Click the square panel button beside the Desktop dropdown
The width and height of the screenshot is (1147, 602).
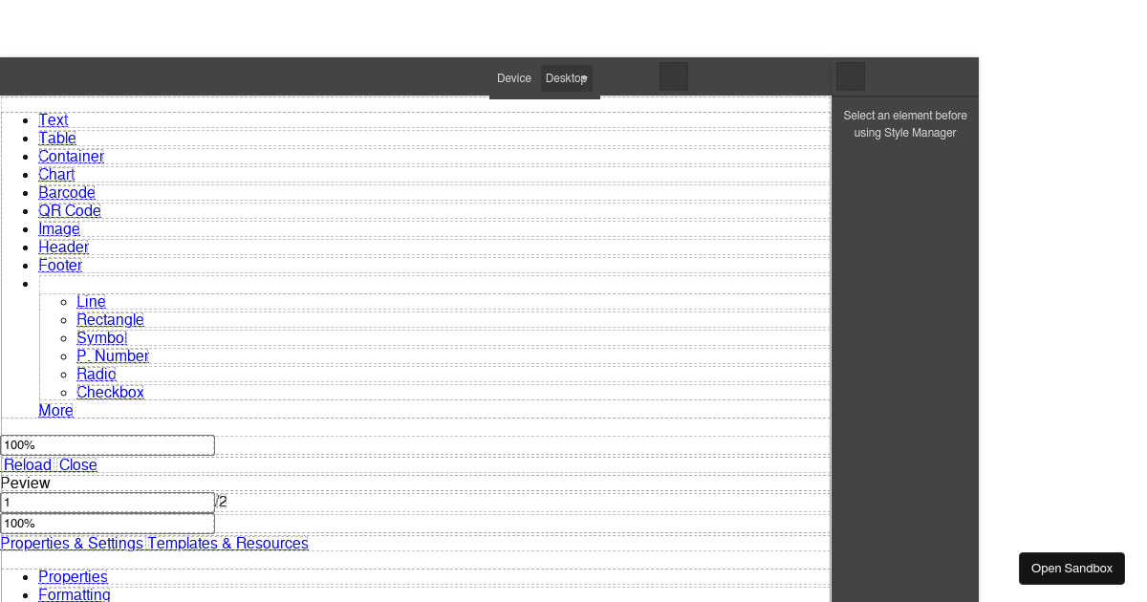coord(674,76)
